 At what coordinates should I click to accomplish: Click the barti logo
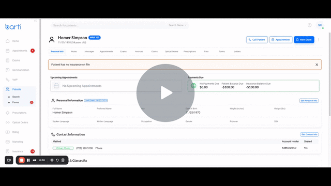pos(13,26)
